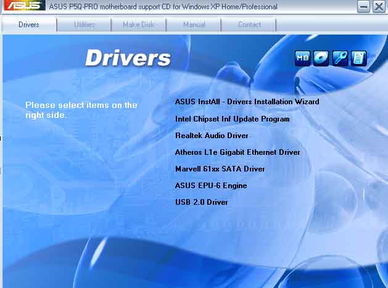388x288 pixels.
Task: Install the Marvell 61xx SATA Driver
Action: pos(220,169)
